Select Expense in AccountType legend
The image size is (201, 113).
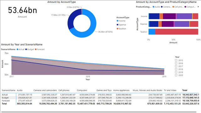(121, 24)
